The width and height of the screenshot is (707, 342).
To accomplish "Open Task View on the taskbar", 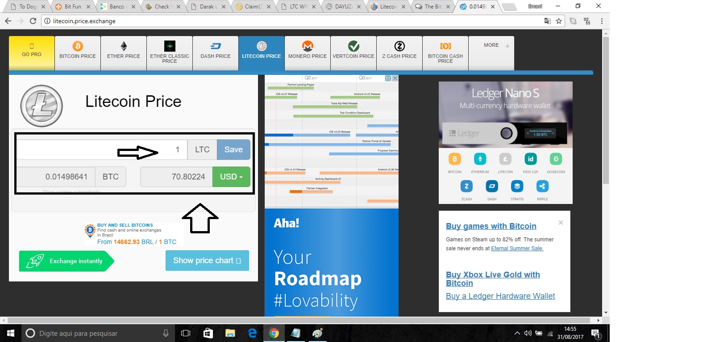I will (x=186, y=333).
